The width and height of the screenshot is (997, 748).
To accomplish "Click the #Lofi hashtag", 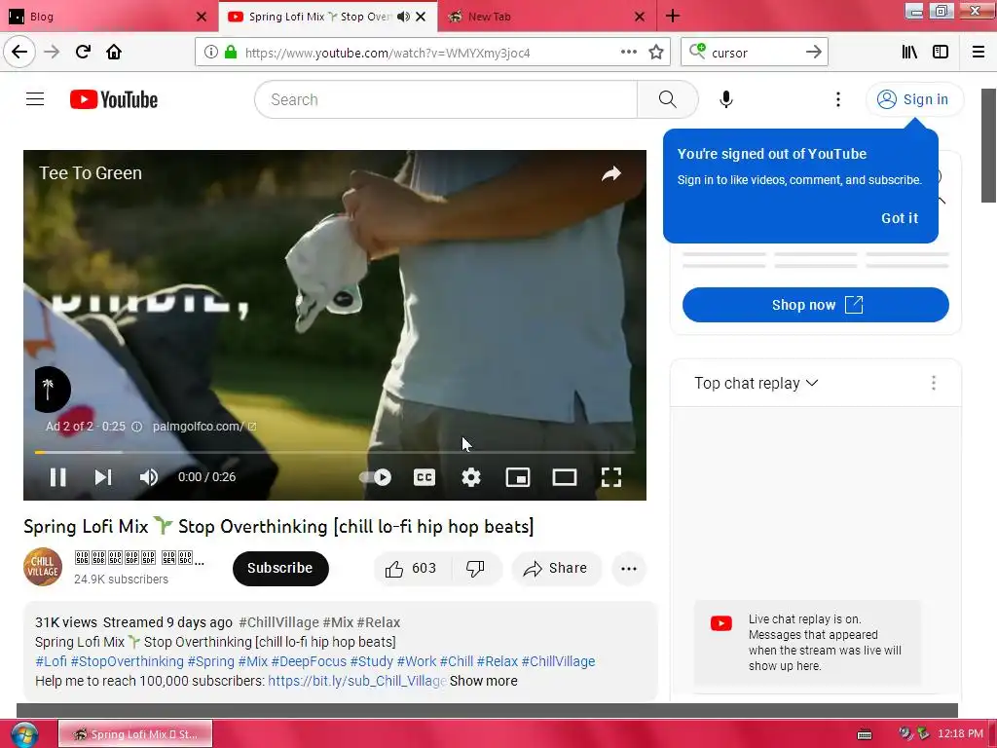I will (x=51, y=661).
